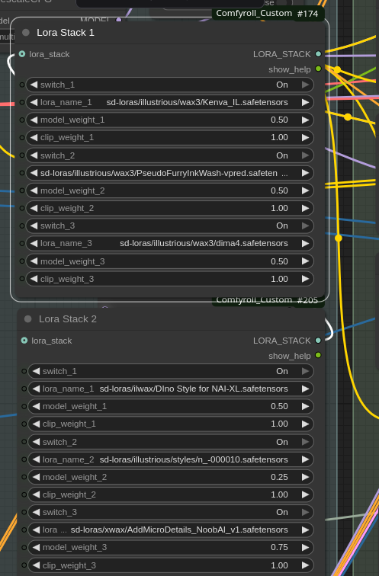Open lora_name_1 Kenva_IL dropdown in Stack 1

tap(170, 103)
